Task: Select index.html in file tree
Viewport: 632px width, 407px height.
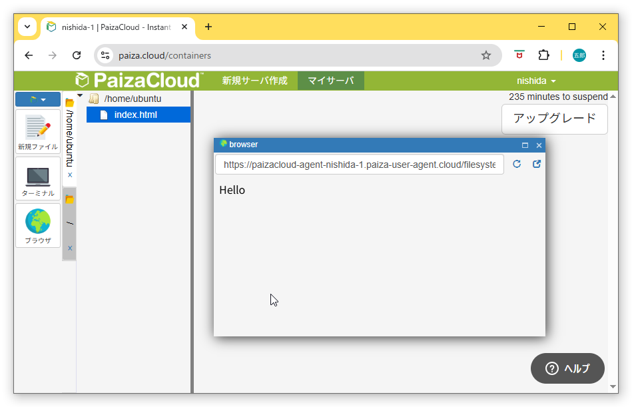Action: click(x=139, y=115)
